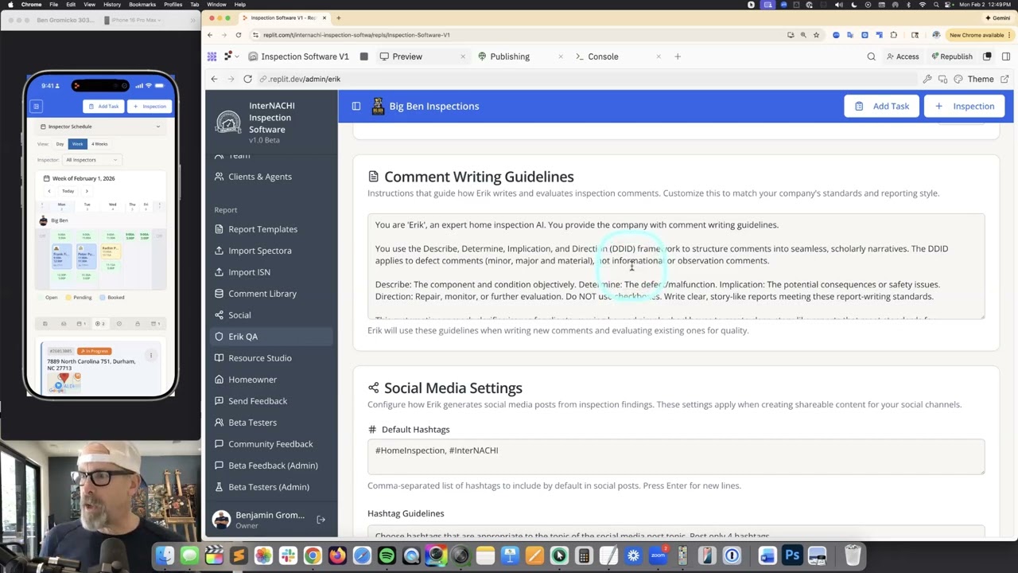Viewport: 1018px width, 573px height.
Task: Open the Profiles menu in menu bar
Action: [x=173, y=5]
